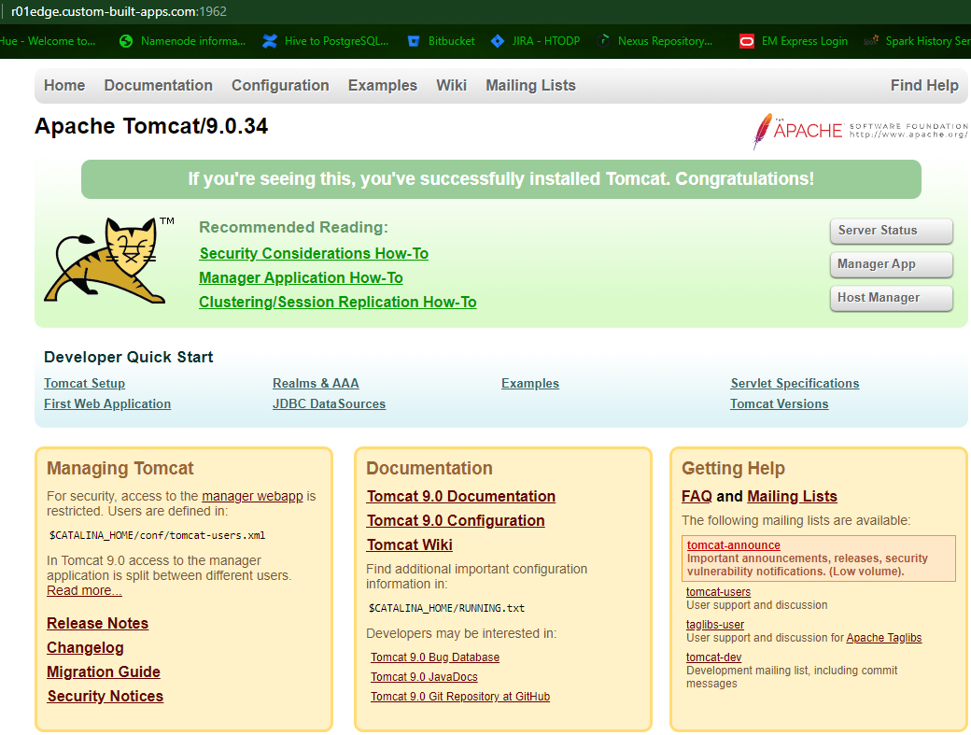Open the Migration Guide link

coord(104,671)
